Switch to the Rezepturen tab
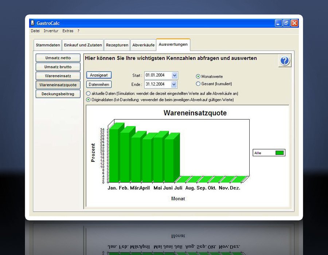This screenshot has width=328, height=255. click(117, 45)
